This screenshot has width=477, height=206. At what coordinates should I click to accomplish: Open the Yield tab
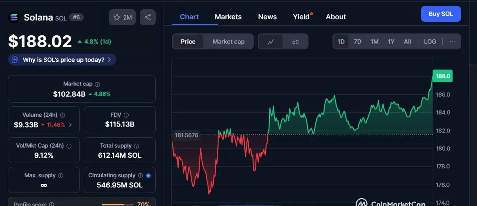click(301, 17)
